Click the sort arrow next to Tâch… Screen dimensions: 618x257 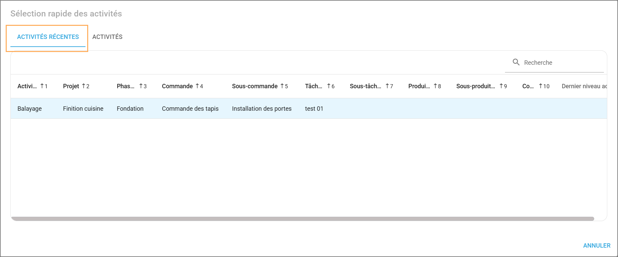(329, 86)
